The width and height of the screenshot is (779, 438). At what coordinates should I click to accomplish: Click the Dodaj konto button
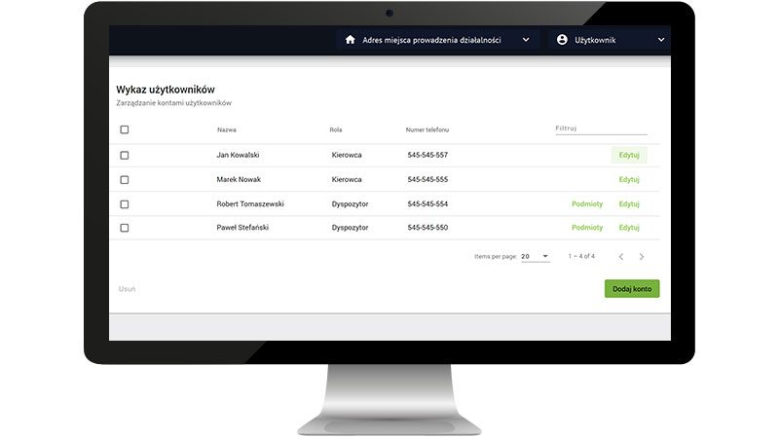[631, 289]
